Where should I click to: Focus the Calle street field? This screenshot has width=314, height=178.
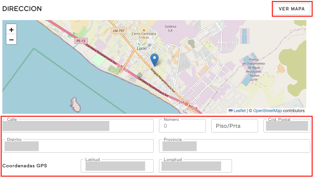(x=78, y=126)
